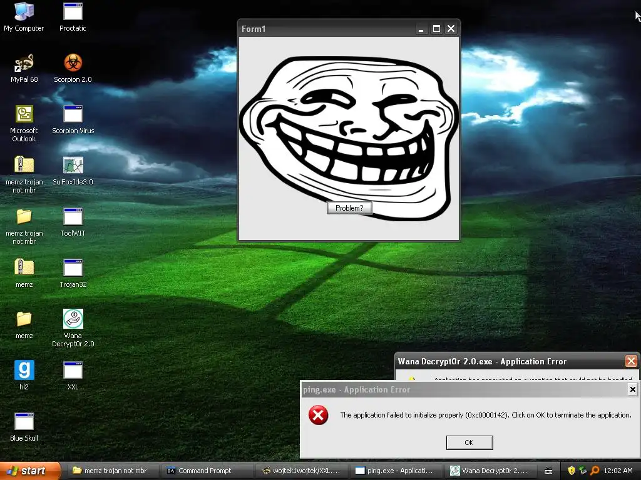
Task: Click the Wana Decrypt0r 2.0.exe error title bar
Action: point(510,361)
